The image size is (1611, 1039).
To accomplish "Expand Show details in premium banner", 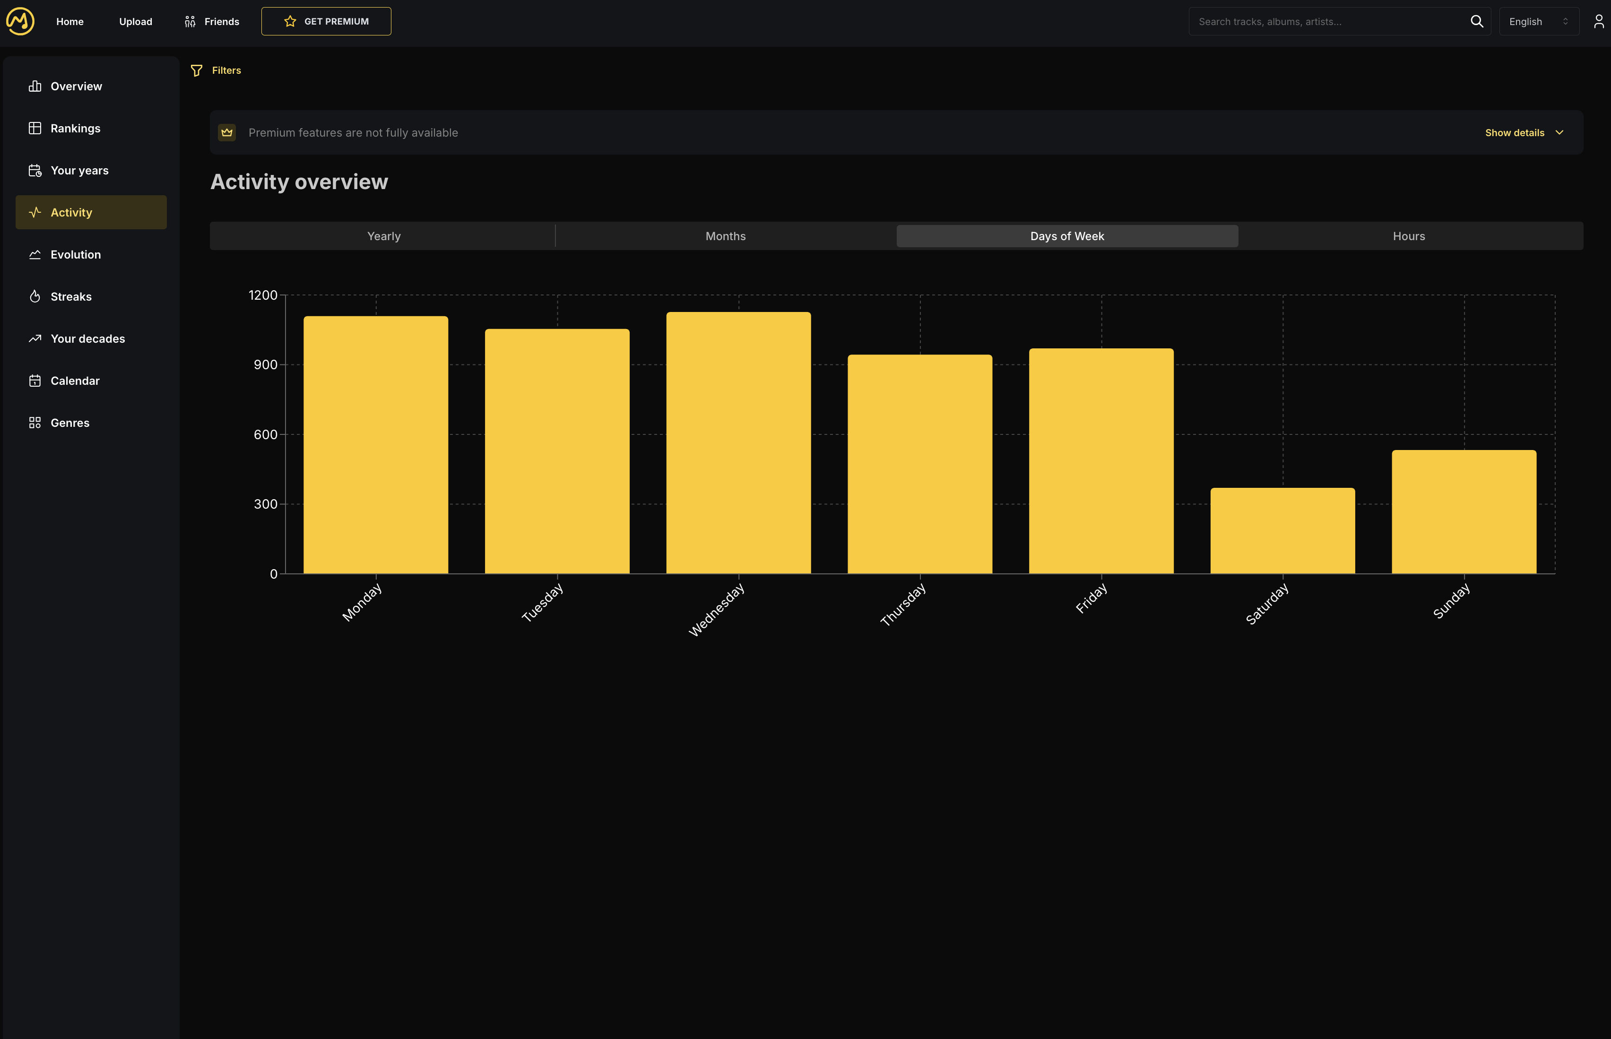I will pyautogui.click(x=1523, y=132).
